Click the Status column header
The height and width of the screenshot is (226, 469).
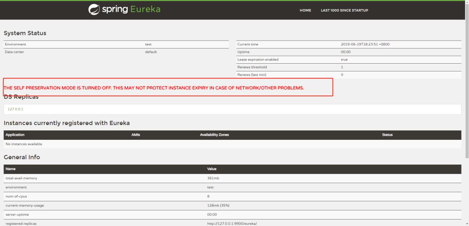(x=387, y=135)
